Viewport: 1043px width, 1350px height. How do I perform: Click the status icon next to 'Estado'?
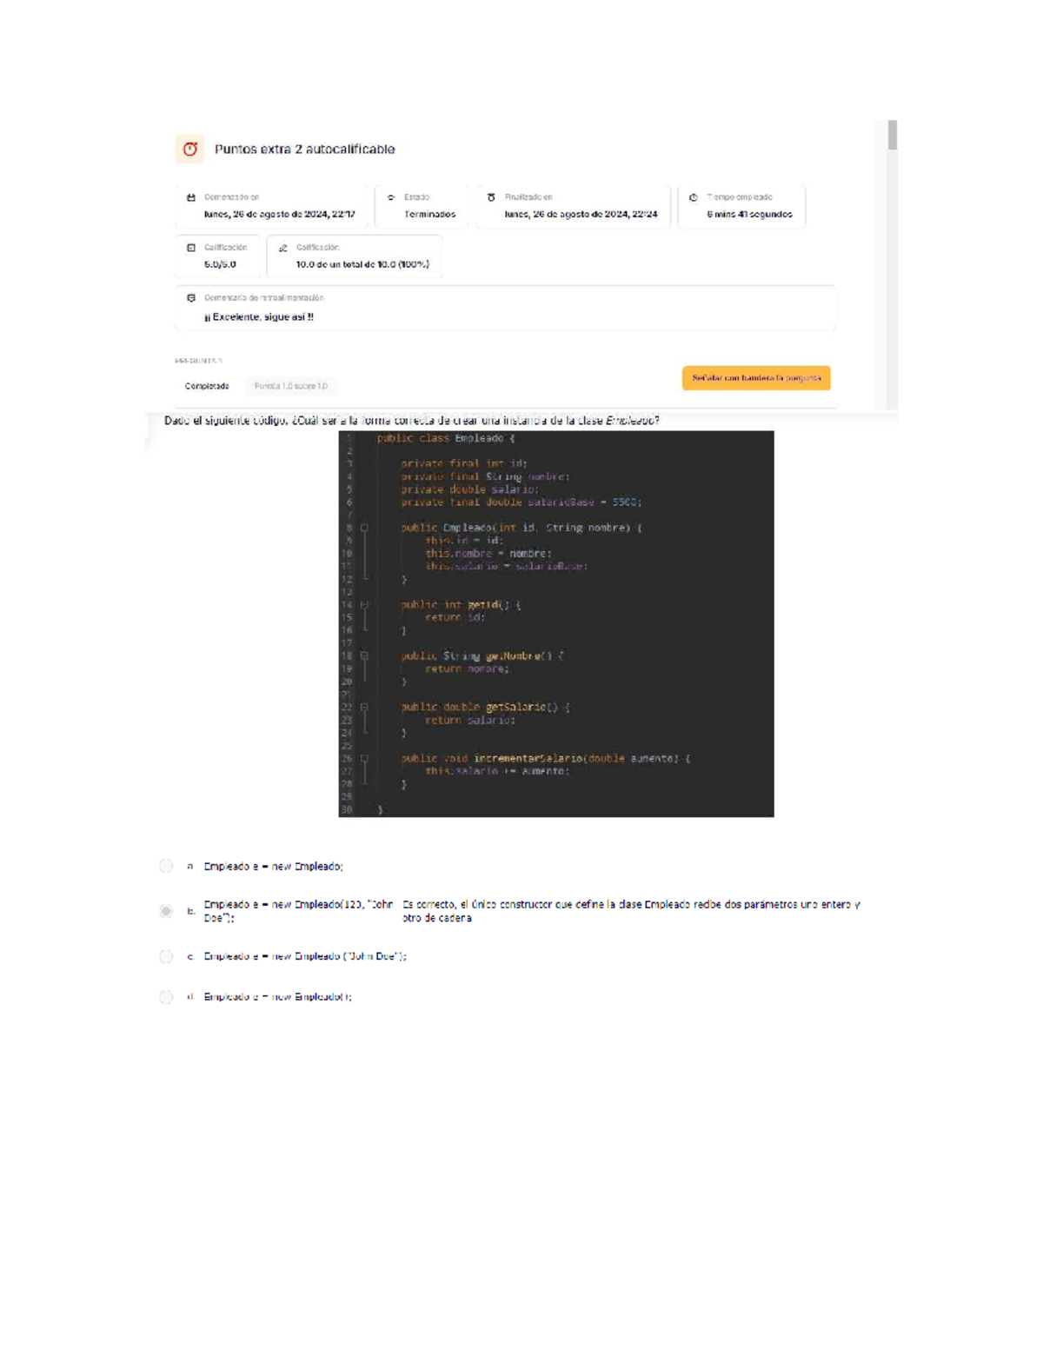pos(391,197)
